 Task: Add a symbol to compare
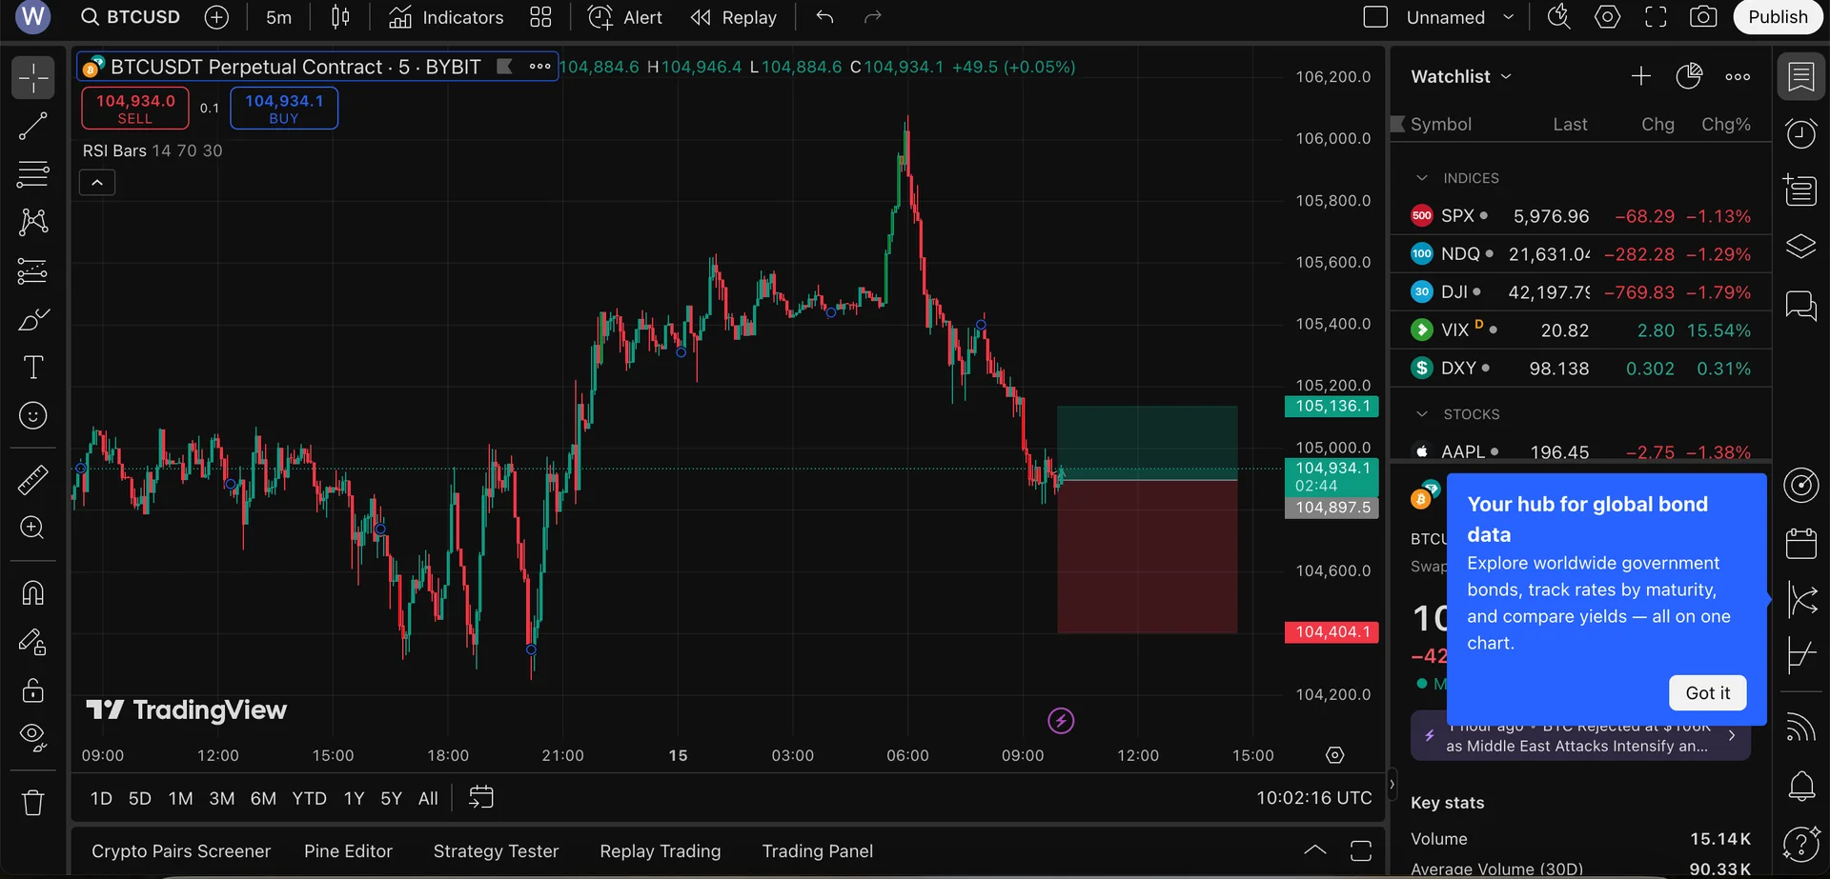click(217, 17)
